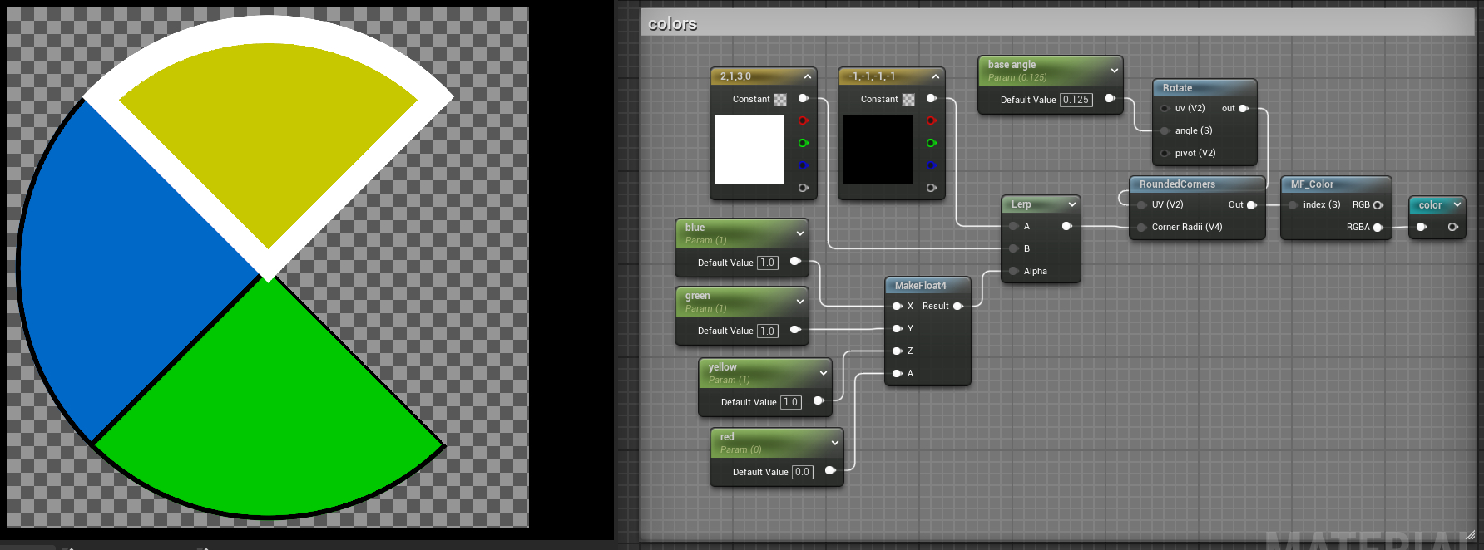Click the RGBA output pin on MF_Color
Image resolution: width=1484 pixels, height=550 pixels.
coord(1378,227)
